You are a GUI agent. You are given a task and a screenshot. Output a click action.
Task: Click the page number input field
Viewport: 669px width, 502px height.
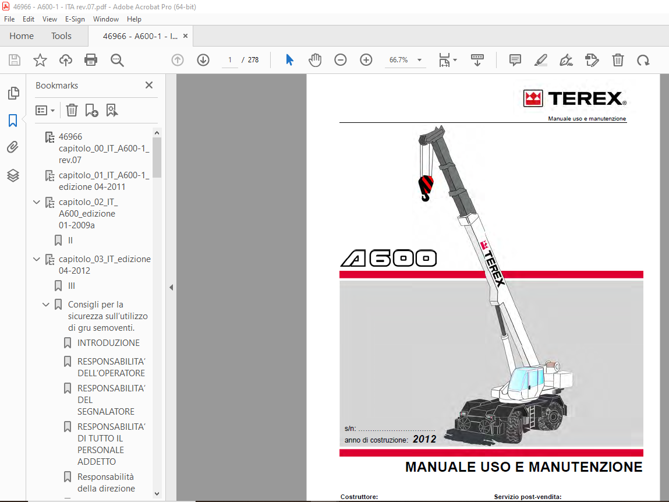[x=230, y=60]
